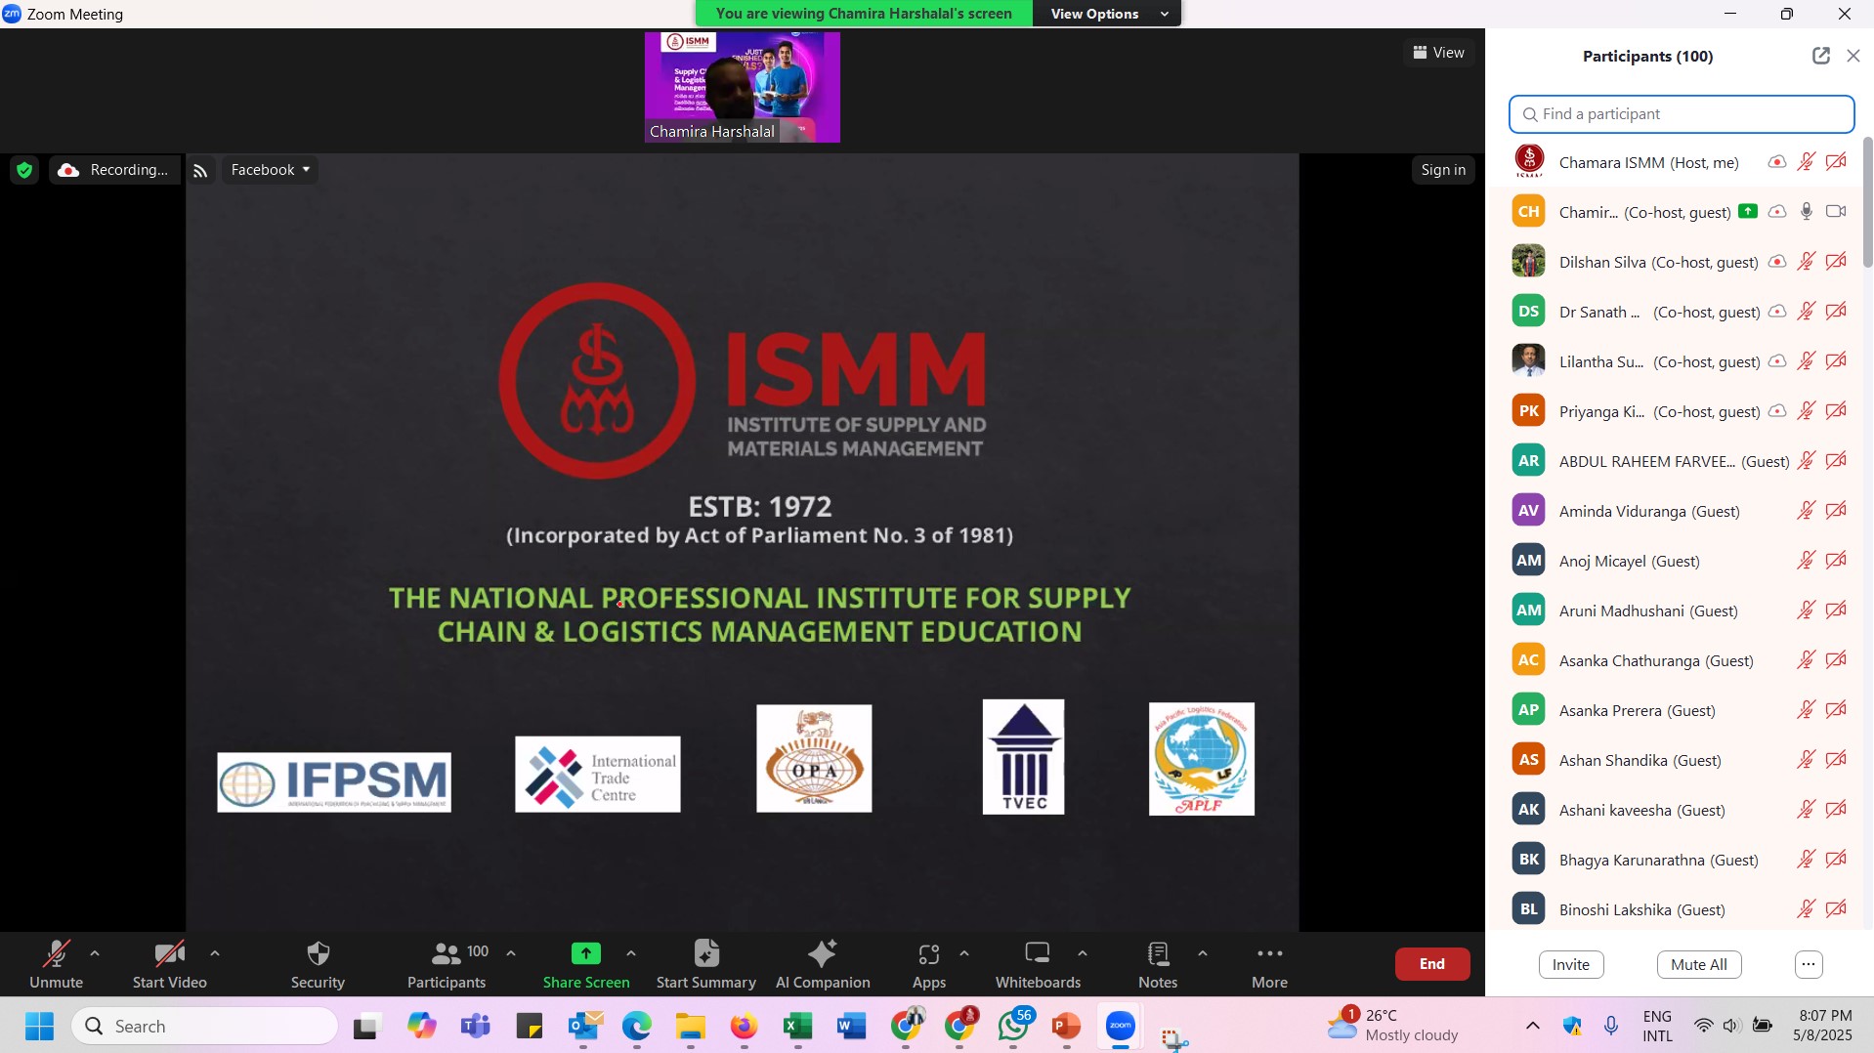The image size is (1874, 1053).
Task: Open the Security shield menu
Action: [x=318, y=964]
